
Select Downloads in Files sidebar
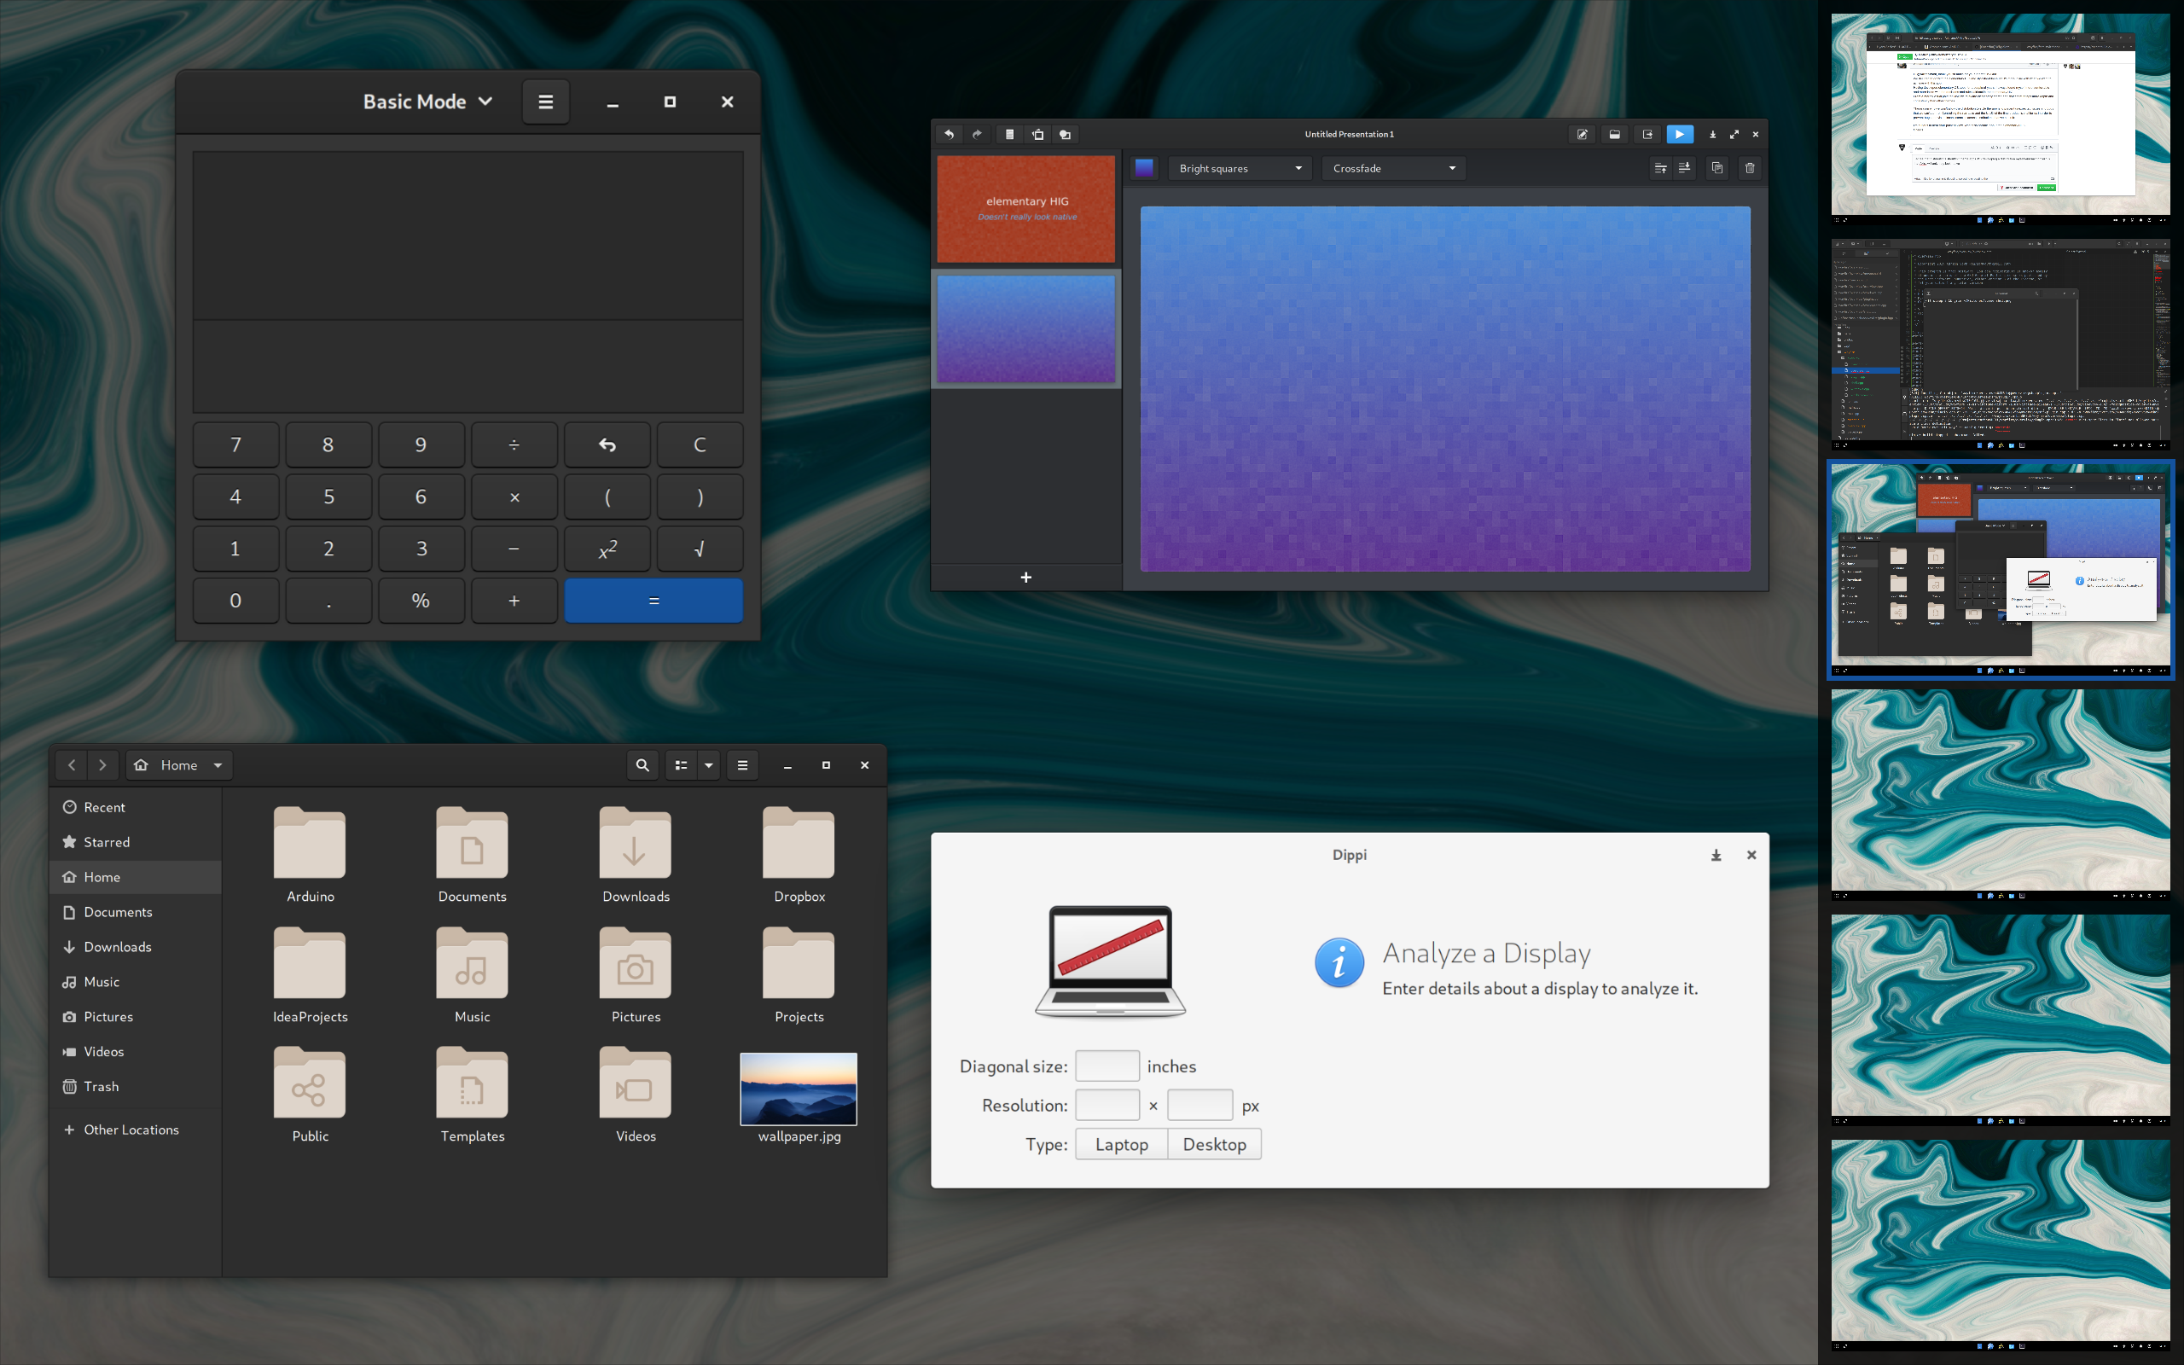click(x=136, y=947)
